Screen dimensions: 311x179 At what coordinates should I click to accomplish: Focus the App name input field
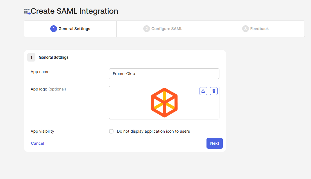[x=164, y=74]
